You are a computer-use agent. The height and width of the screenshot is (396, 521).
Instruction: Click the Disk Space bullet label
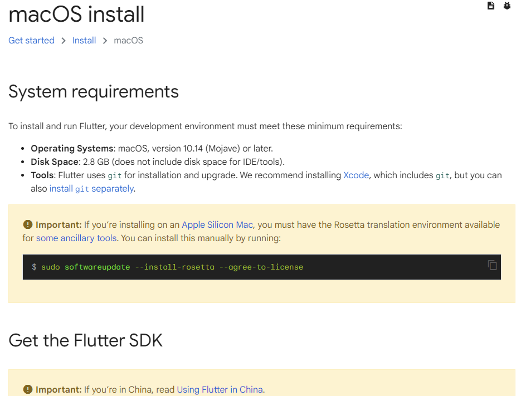pos(55,162)
